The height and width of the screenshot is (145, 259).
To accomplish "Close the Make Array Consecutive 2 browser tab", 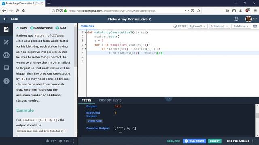I will pos(42,4).
